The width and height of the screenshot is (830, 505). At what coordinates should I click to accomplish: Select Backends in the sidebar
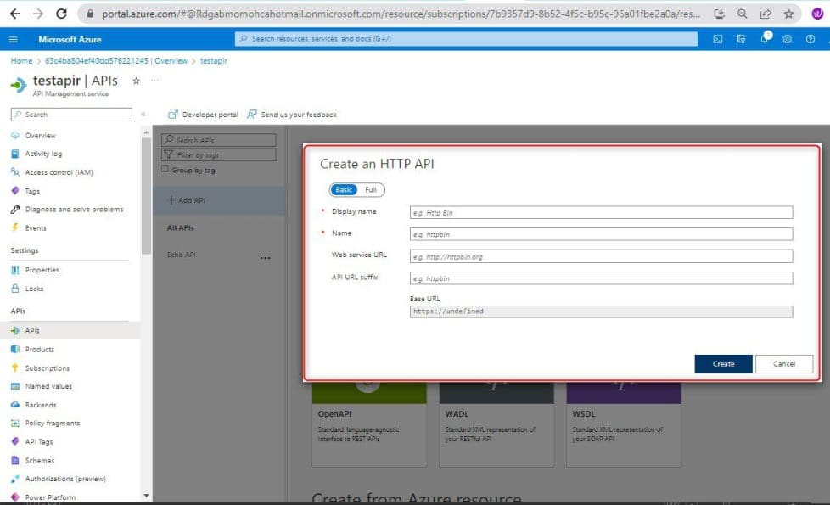point(42,404)
